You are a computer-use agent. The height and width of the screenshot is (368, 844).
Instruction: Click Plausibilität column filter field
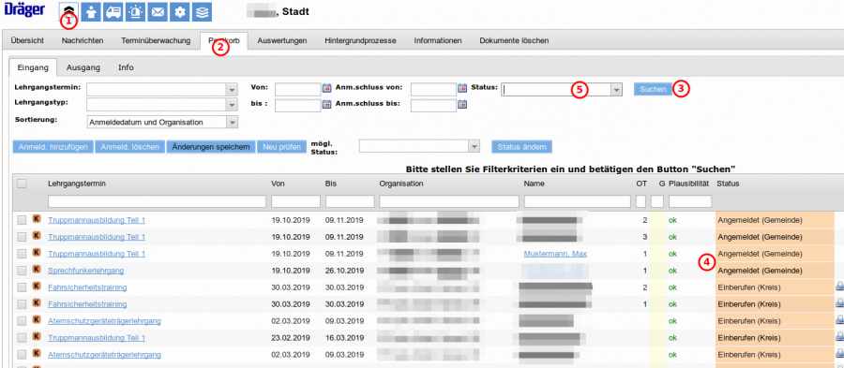[690, 201]
